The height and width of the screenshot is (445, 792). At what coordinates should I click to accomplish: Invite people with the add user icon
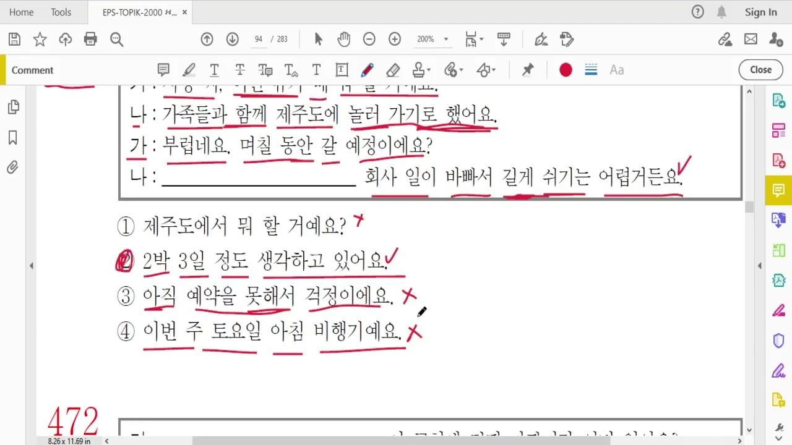(x=776, y=40)
